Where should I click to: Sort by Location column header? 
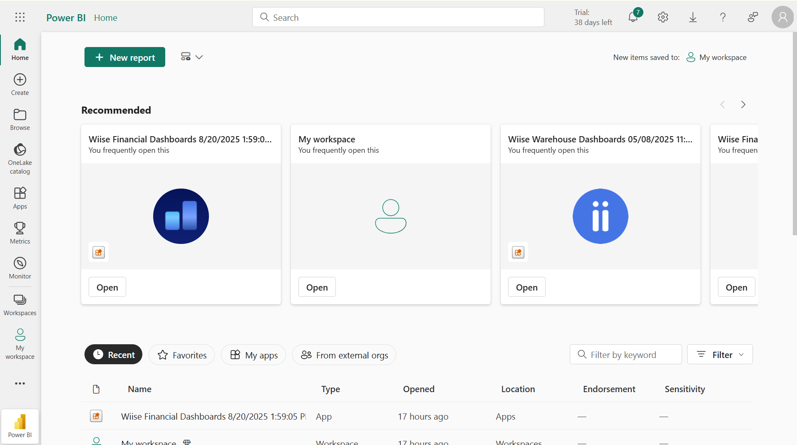point(518,389)
